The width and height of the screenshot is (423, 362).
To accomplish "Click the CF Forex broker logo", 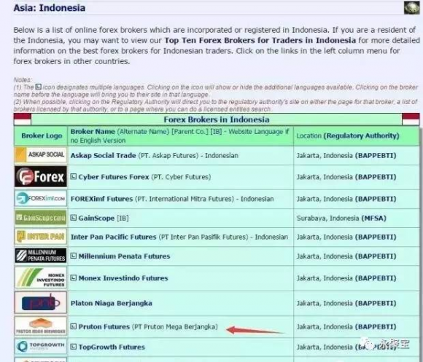I will (x=40, y=176).
